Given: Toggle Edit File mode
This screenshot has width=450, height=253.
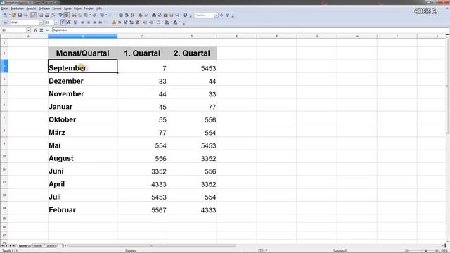Looking at the screenshot, I should click(x=34, y=15).
